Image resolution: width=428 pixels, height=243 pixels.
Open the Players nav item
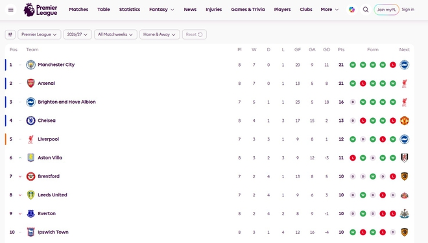[x=282, y=10]
